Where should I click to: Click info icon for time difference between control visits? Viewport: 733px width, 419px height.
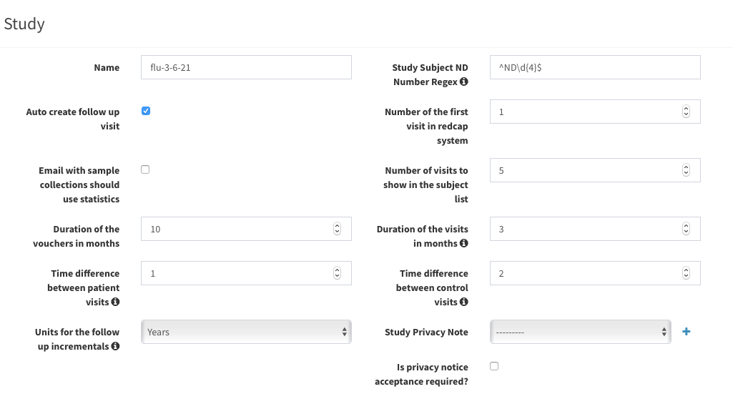coord(464,302)
